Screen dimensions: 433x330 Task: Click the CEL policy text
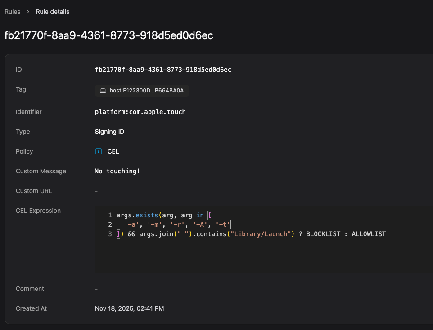point(113,151)
